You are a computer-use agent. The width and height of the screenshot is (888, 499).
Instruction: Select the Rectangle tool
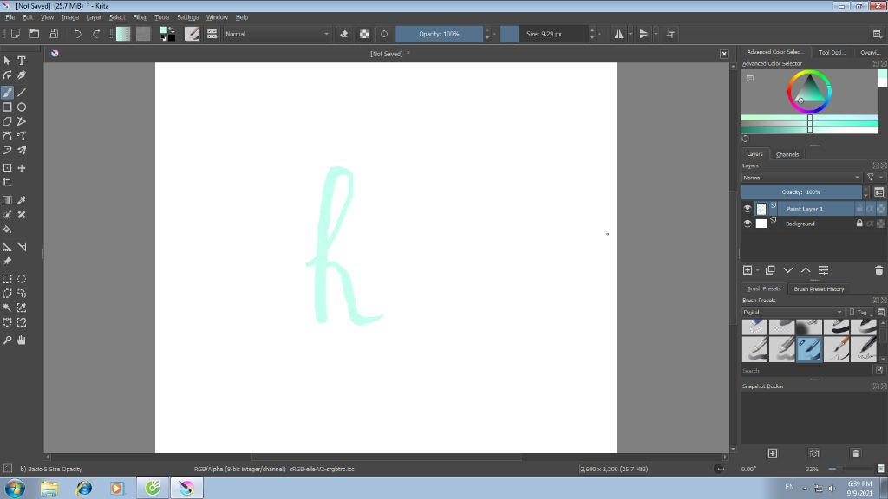7,107
